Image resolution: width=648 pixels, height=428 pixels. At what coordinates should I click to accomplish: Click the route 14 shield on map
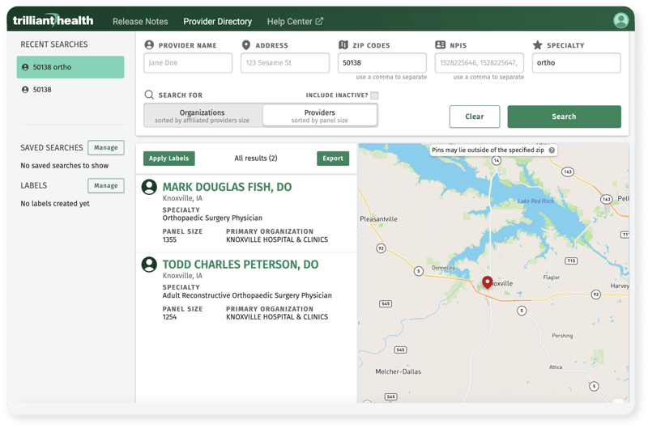point(497,160)
